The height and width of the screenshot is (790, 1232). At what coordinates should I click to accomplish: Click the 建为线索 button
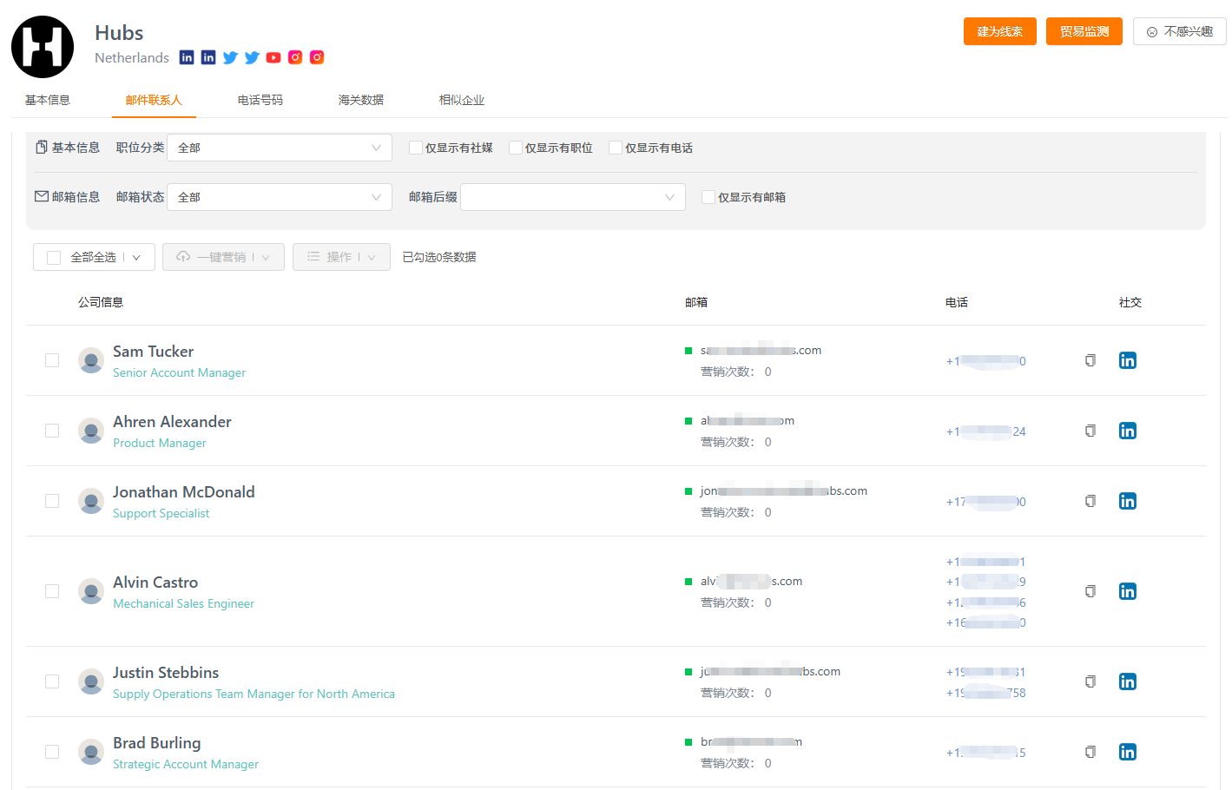click(1000, 31)
